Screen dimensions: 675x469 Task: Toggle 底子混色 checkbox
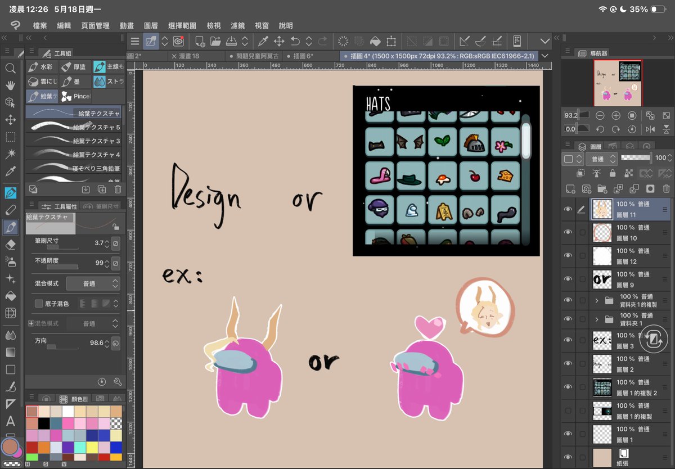(39, 304)
